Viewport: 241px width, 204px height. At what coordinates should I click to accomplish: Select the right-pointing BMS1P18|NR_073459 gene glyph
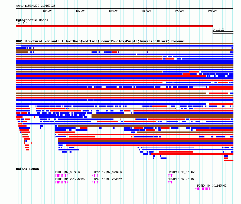tap(171, 182)
